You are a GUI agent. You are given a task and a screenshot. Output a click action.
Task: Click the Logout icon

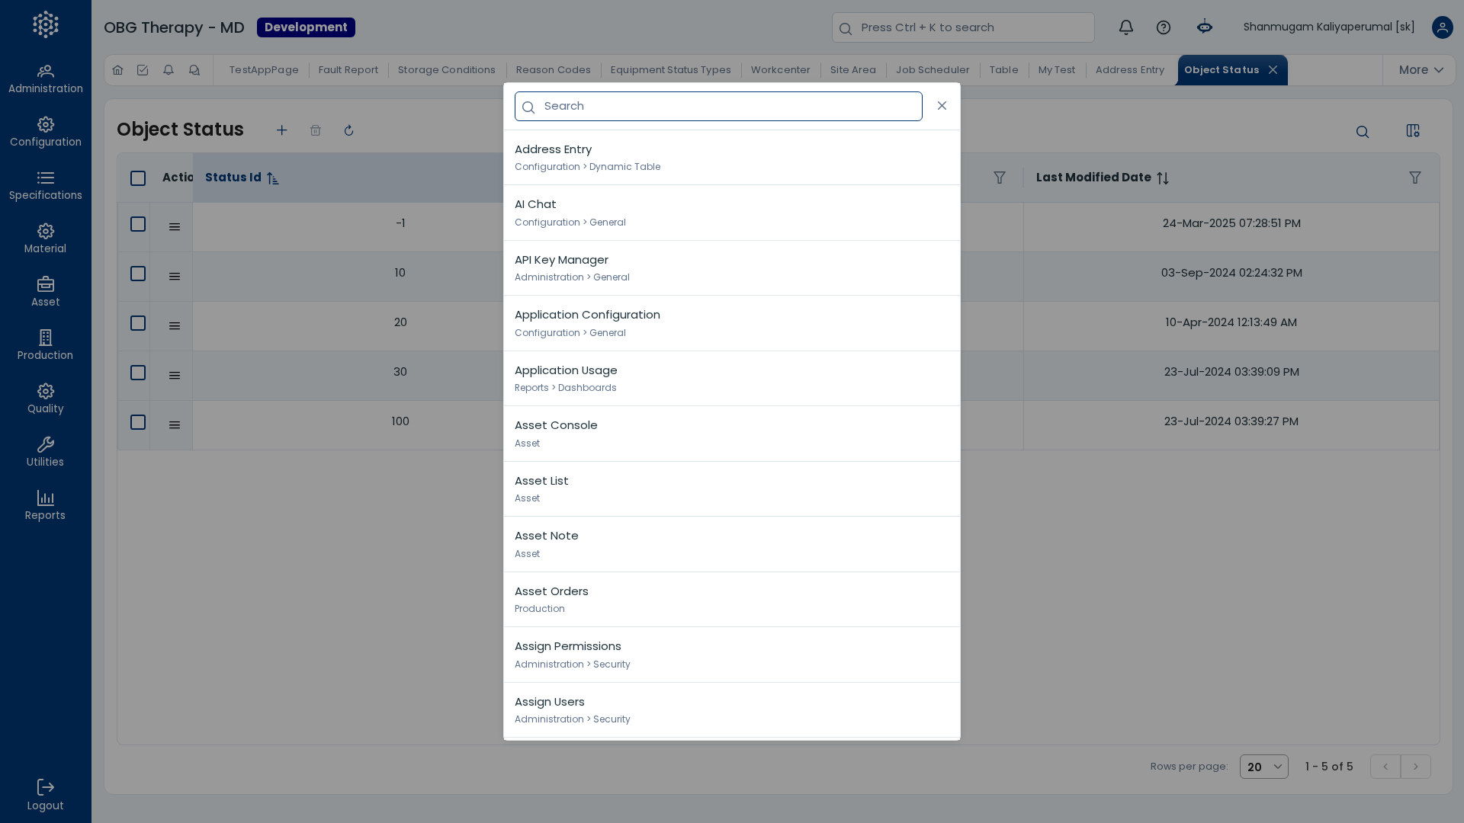click(x=46, y=787)
